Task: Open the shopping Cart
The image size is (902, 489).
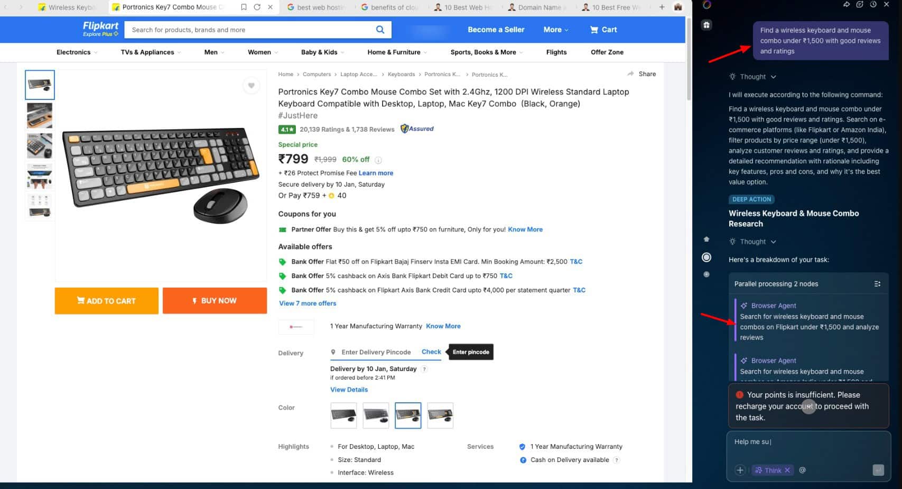Action: (603, 30)
